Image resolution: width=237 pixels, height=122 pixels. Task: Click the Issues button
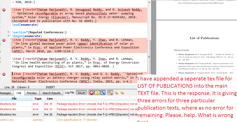click(x=82, y=93)
